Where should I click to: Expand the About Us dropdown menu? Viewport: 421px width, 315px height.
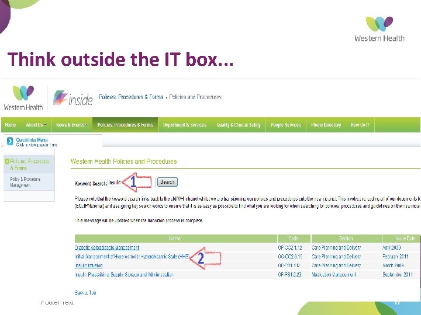36,125
